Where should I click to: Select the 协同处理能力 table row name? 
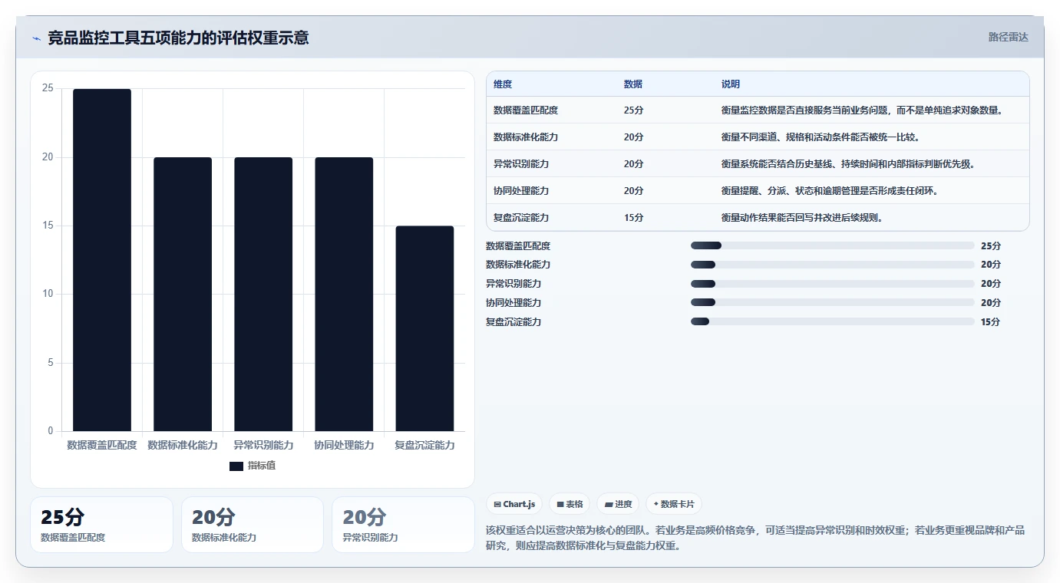[x=521, y=190]
